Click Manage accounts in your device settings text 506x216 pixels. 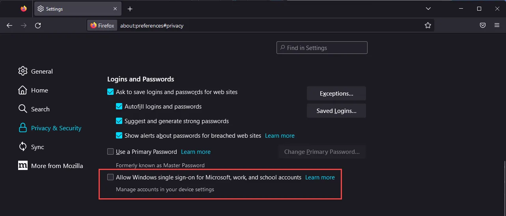pos(165,190)
